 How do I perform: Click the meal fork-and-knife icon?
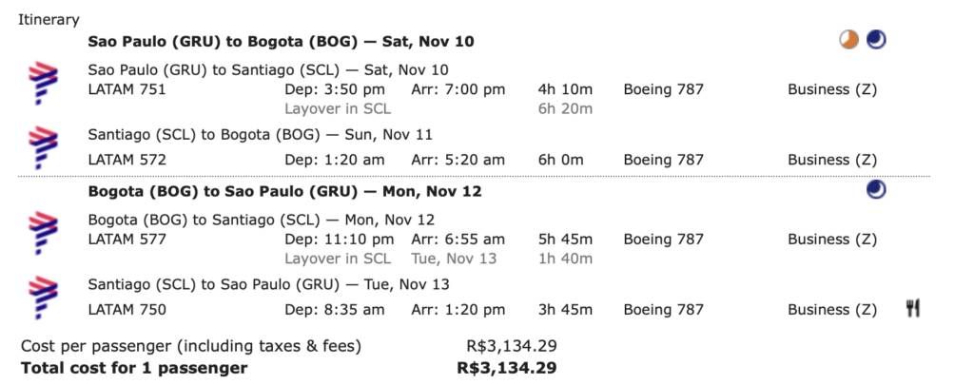pyautogui.click(x=912, y=309)
